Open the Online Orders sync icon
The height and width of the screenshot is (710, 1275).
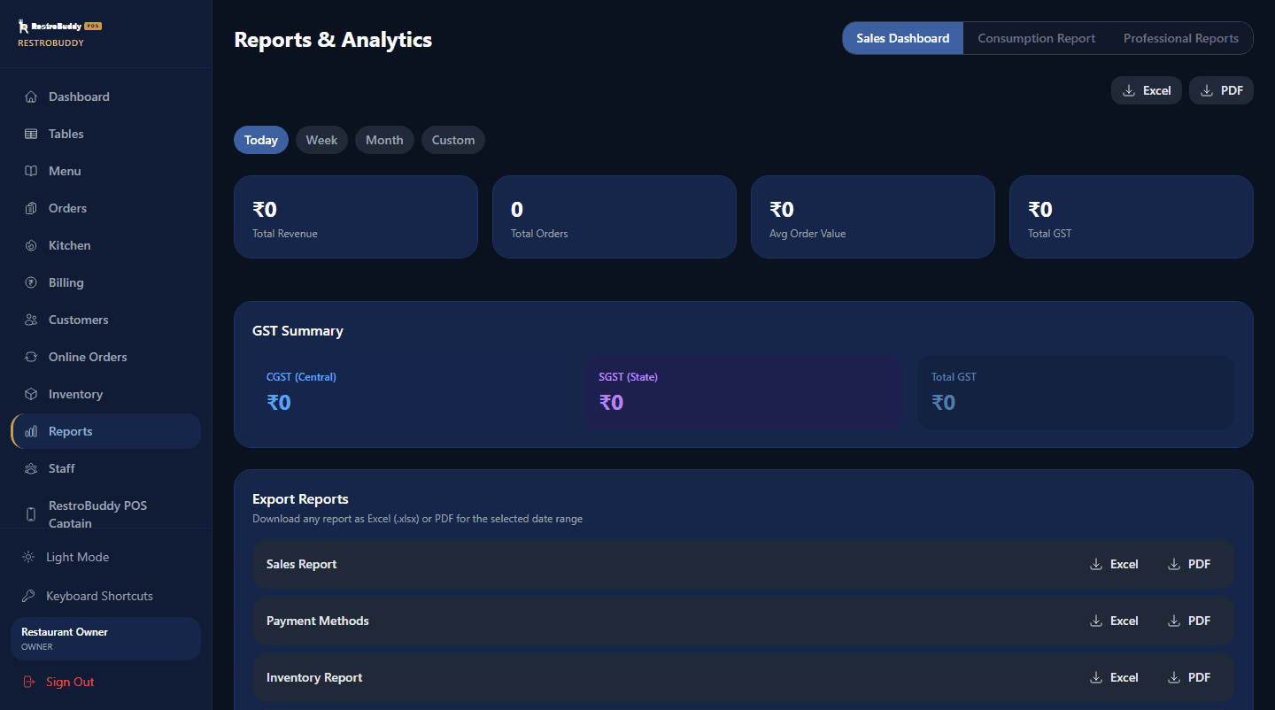31,357
